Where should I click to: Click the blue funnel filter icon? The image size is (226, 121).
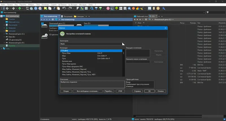pos(96,8)
